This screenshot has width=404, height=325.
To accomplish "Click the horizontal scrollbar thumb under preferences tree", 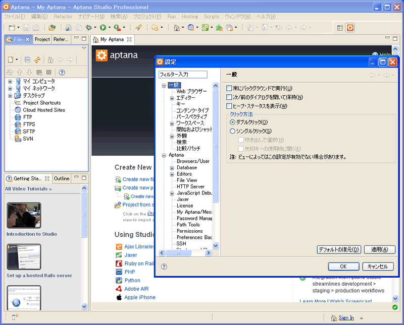I will (x=178, y=253).
